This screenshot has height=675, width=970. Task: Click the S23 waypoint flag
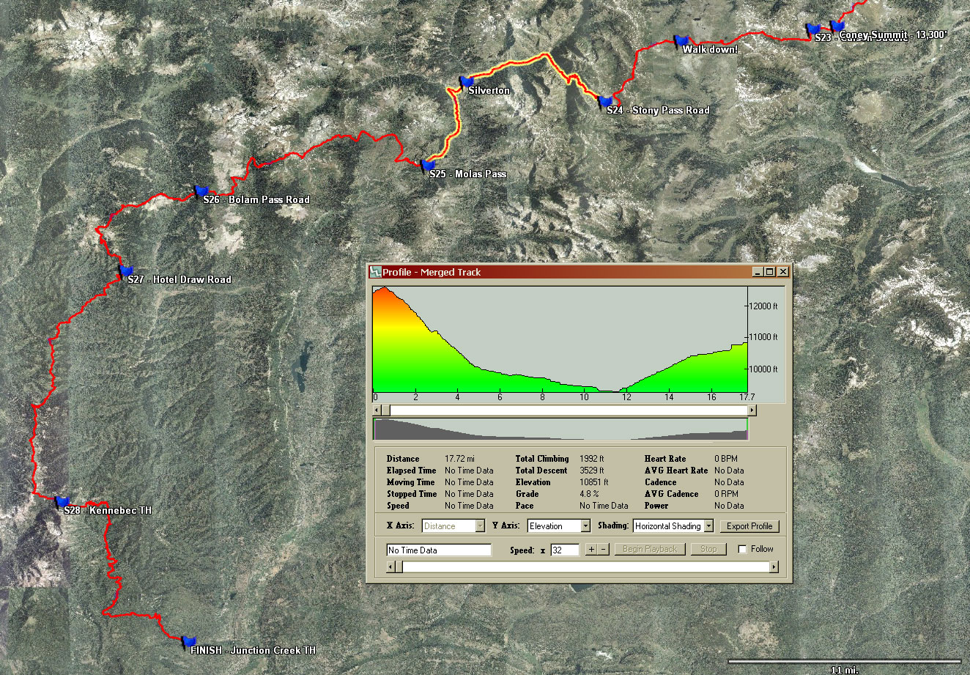[813, 29]
